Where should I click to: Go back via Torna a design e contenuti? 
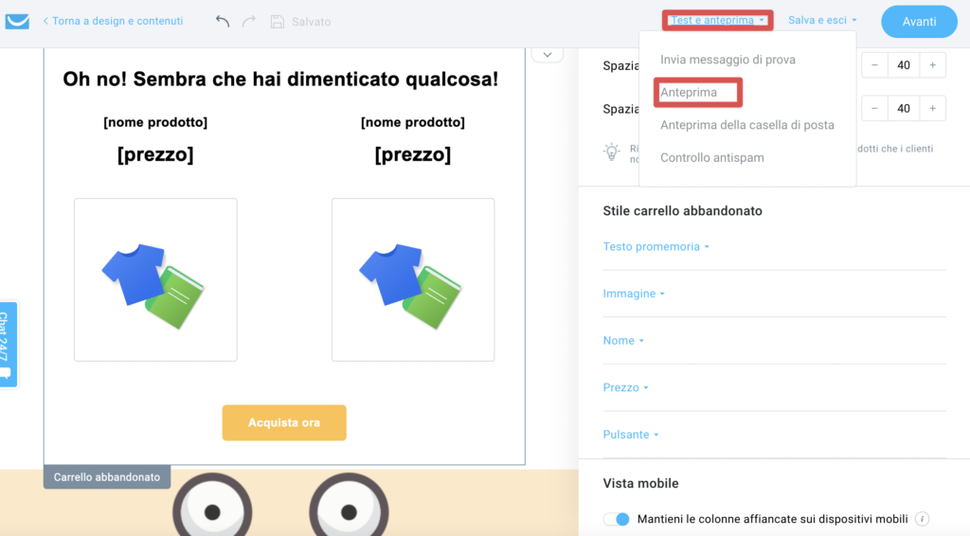tap(113, 21)
